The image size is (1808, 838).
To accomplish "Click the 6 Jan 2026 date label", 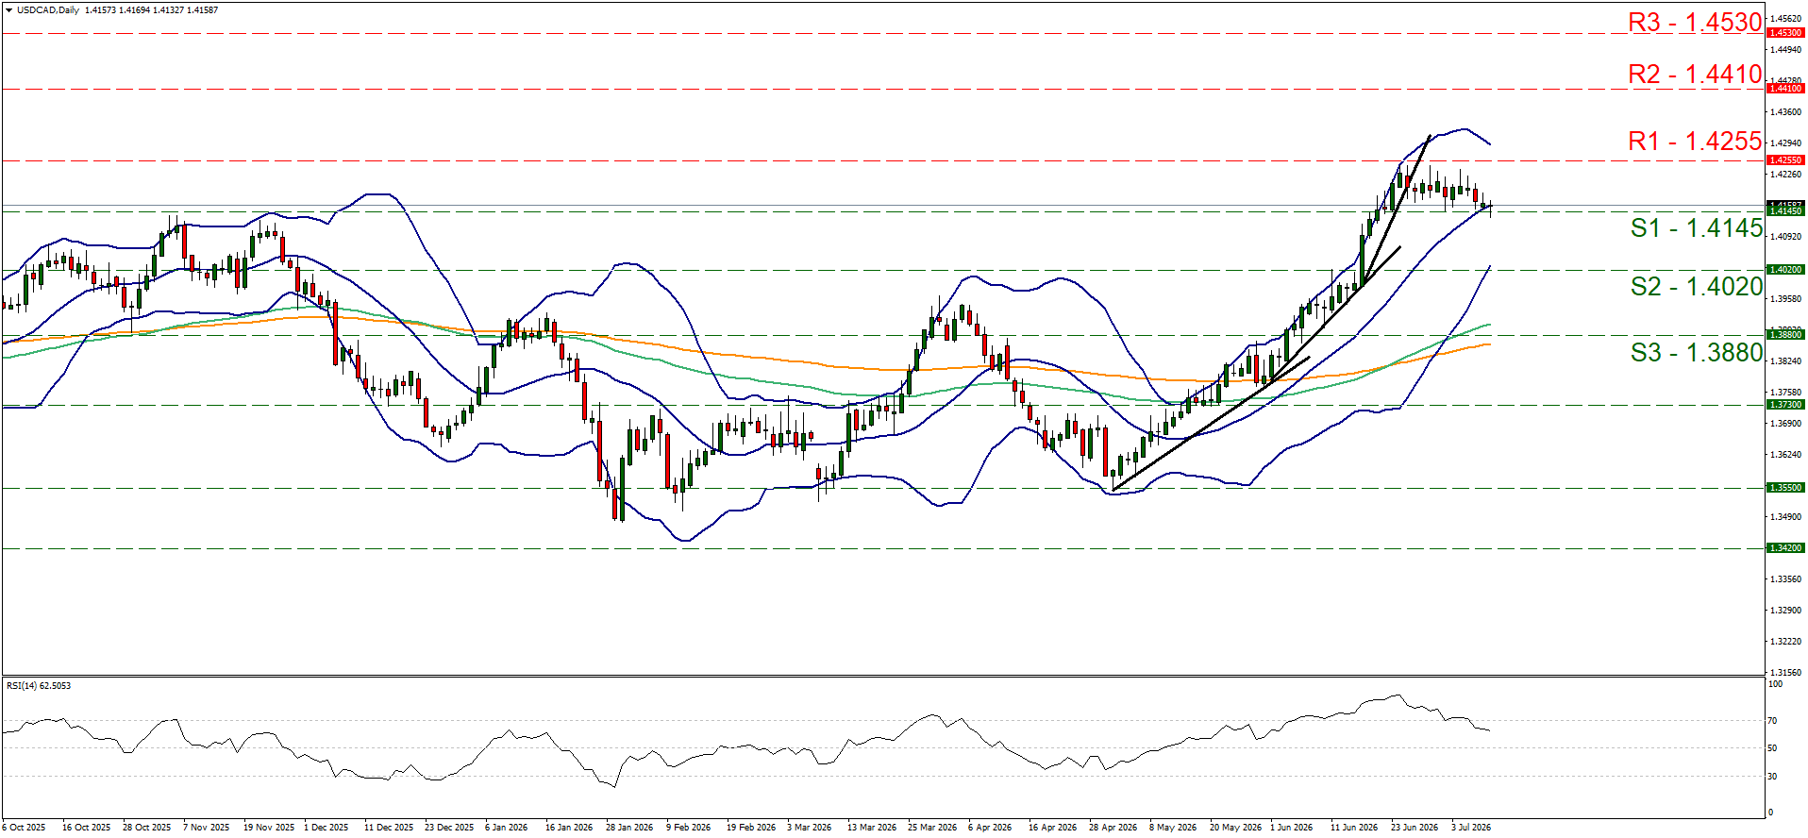I will (x=507, y=828).
